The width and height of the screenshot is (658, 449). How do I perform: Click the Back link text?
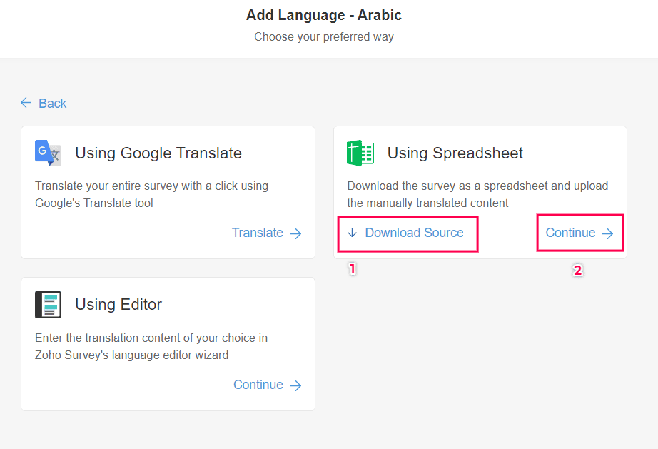(53, 104)
